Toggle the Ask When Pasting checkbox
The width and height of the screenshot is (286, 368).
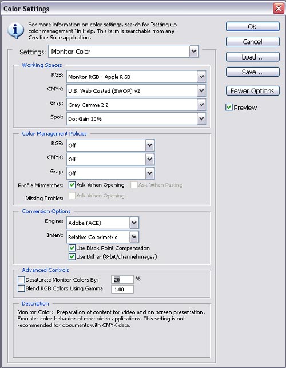(134, 185)
